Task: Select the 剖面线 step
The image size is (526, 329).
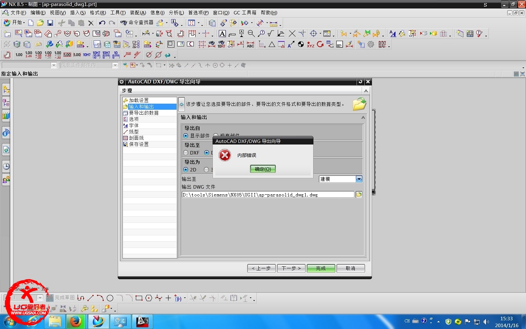Action: [150, 138]
